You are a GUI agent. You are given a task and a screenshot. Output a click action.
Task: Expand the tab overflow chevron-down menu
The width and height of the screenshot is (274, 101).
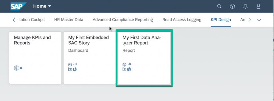(x=259, y=20)
